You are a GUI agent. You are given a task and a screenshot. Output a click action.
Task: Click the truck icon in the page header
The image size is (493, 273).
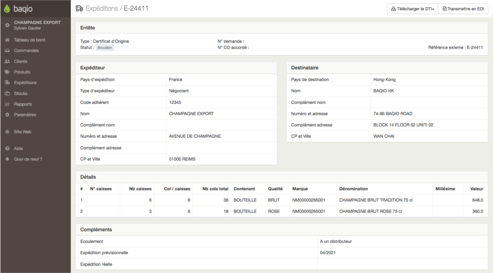click(79, 8)
